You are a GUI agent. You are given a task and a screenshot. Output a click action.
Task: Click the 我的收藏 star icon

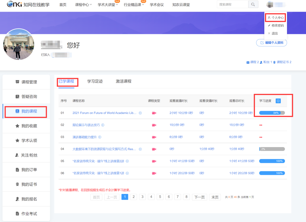pos(17,126)
